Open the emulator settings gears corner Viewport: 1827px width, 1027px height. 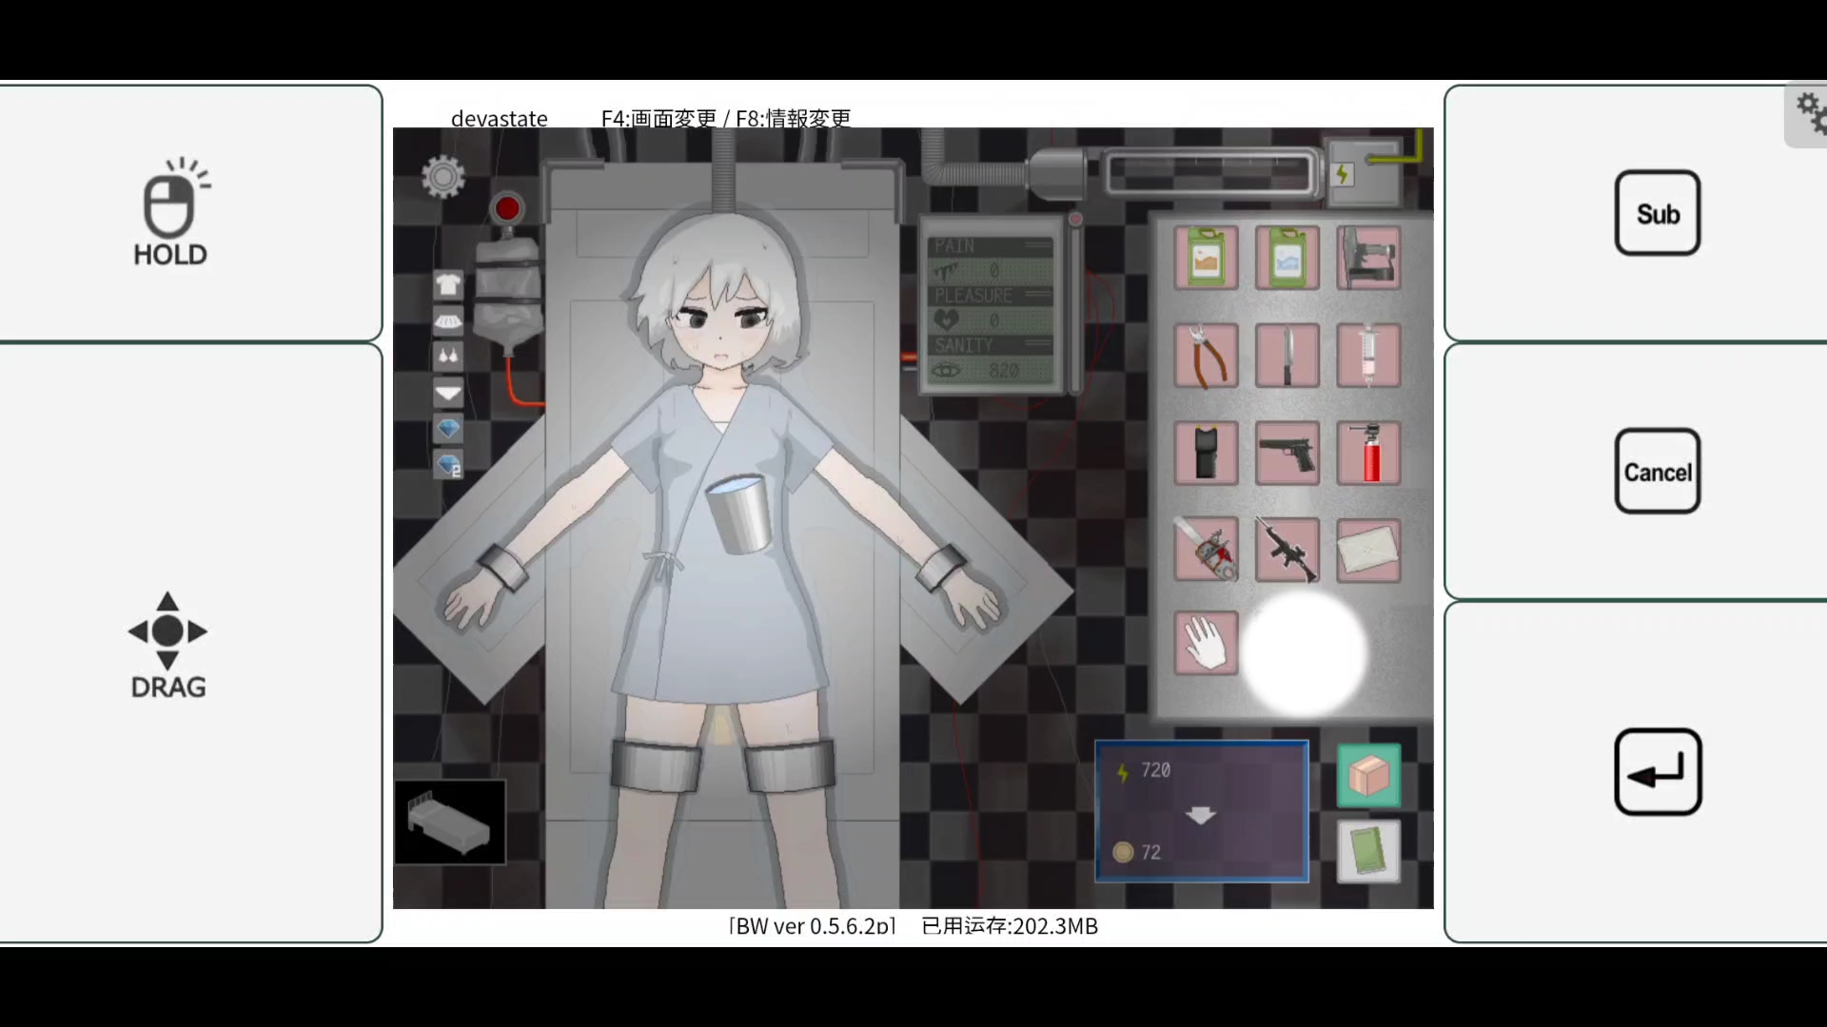point(1808,114)
